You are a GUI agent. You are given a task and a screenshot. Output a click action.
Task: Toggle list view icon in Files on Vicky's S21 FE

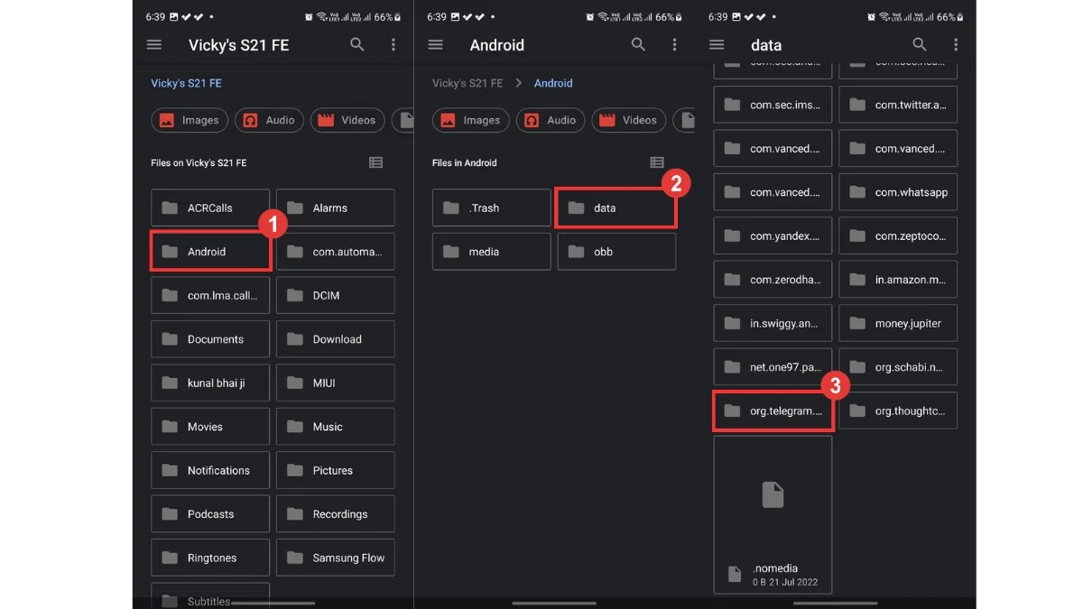pyautogui.click(x=375, y=162)
